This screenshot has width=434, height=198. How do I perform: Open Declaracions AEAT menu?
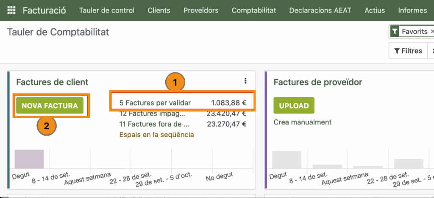[320, 10]
